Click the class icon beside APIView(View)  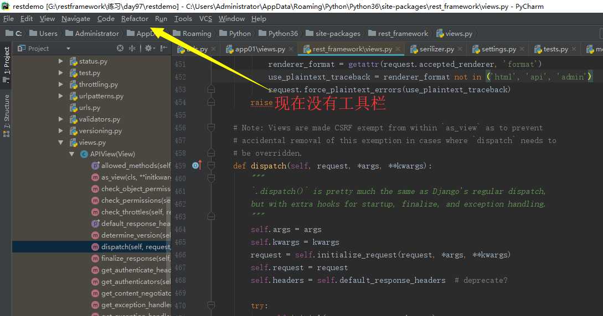pyautogui.click(x=84, y=154)
